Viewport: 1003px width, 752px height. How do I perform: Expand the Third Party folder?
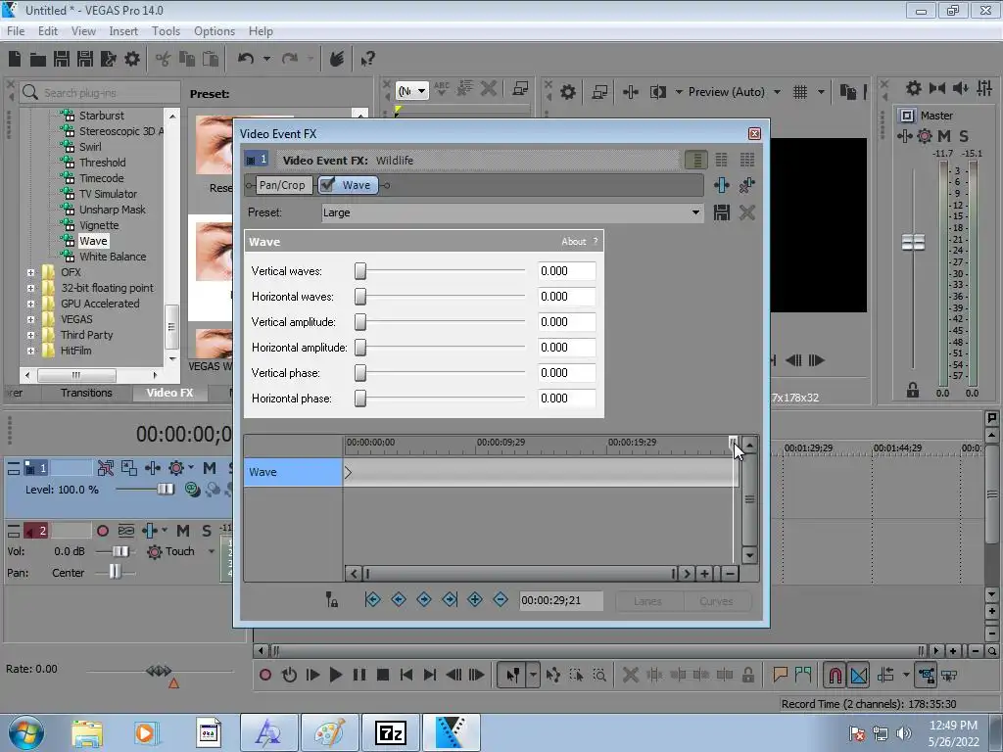point(30,335)
